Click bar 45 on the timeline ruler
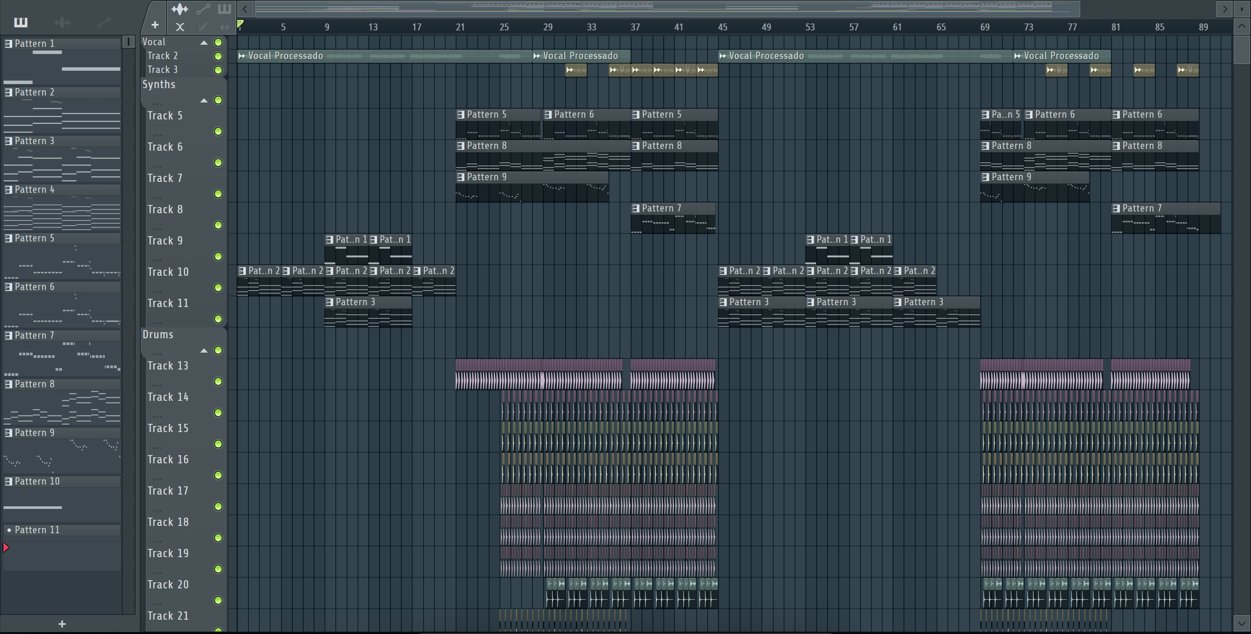 tap(723, 27)
